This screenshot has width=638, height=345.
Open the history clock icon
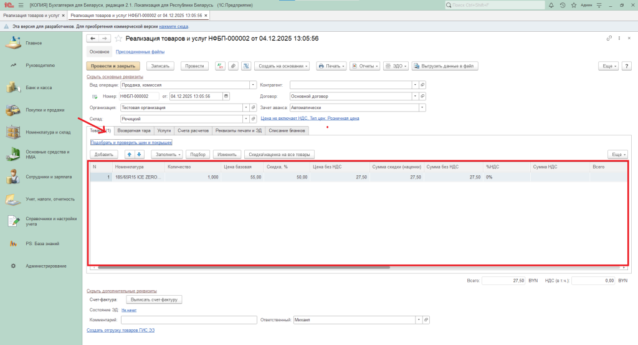pos(563,5)
